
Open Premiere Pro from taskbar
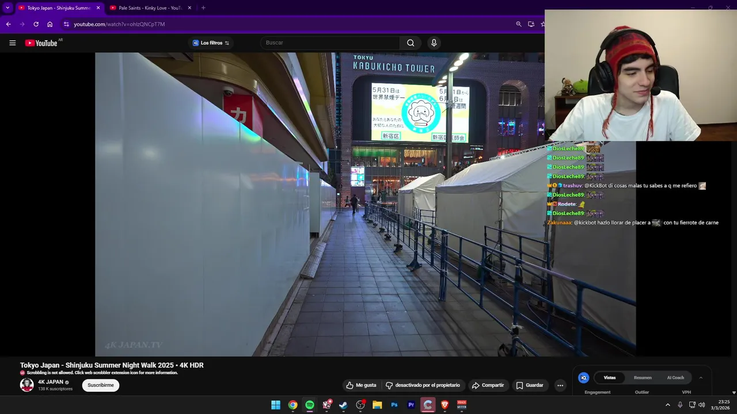click(411, 405)
